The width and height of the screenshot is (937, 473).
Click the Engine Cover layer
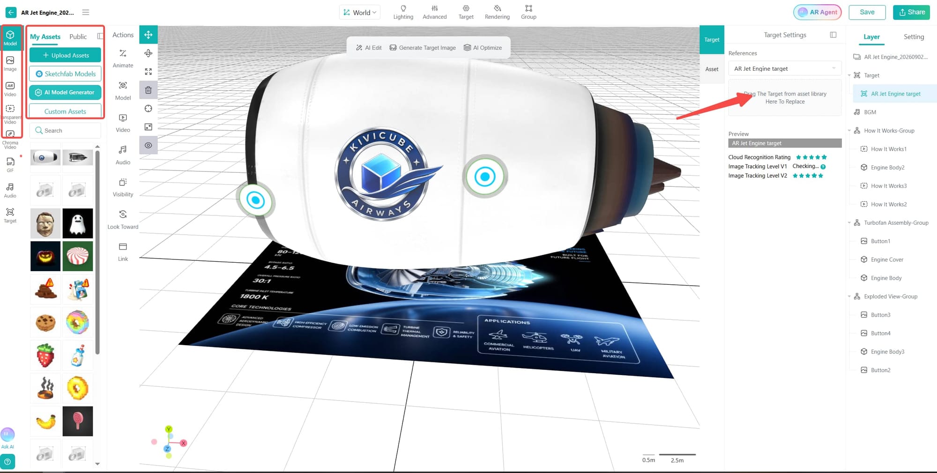click(887, 259)
